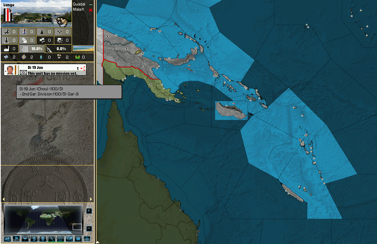
Task: Click the naval base anchor icon
Action: tap(25, 32)
